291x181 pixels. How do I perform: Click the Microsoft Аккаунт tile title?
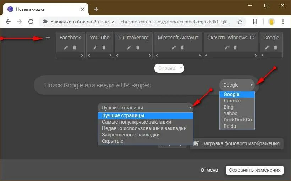point(178,38)
